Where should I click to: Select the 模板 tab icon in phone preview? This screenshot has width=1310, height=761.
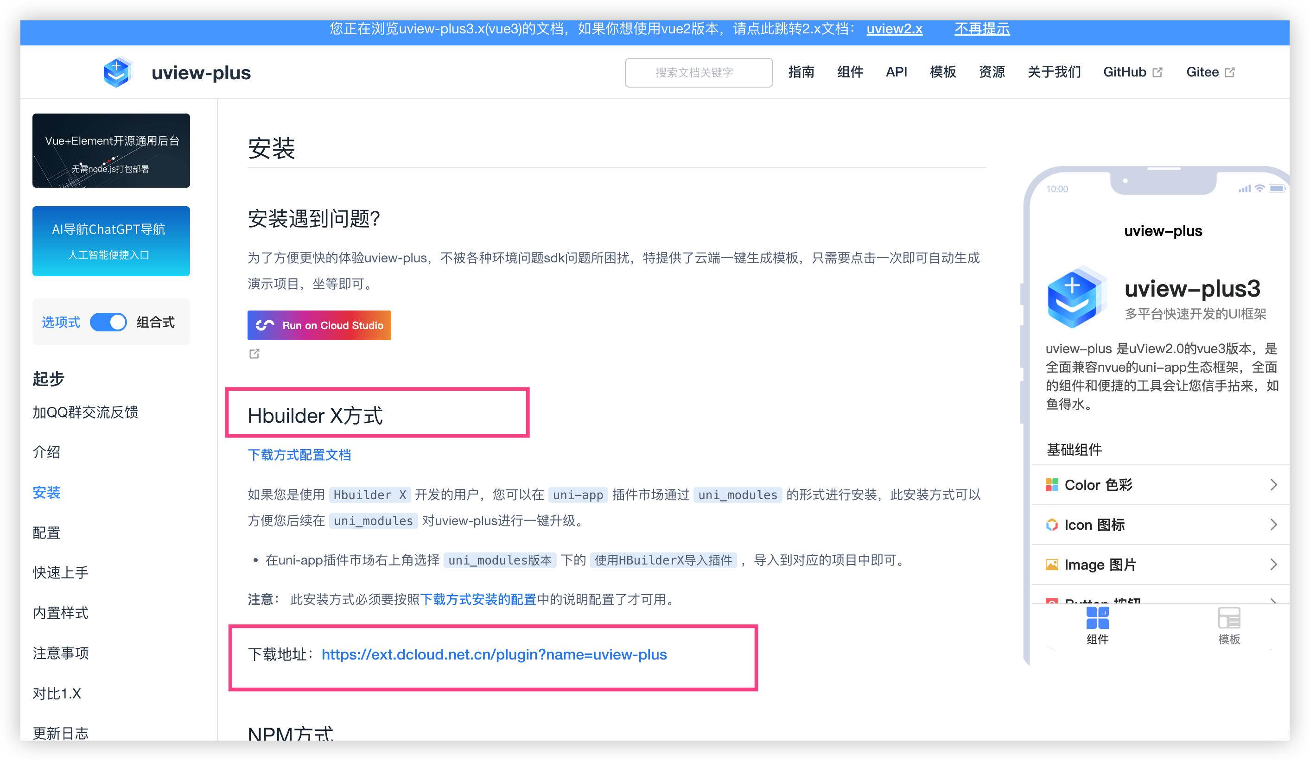pos(1228,619)
